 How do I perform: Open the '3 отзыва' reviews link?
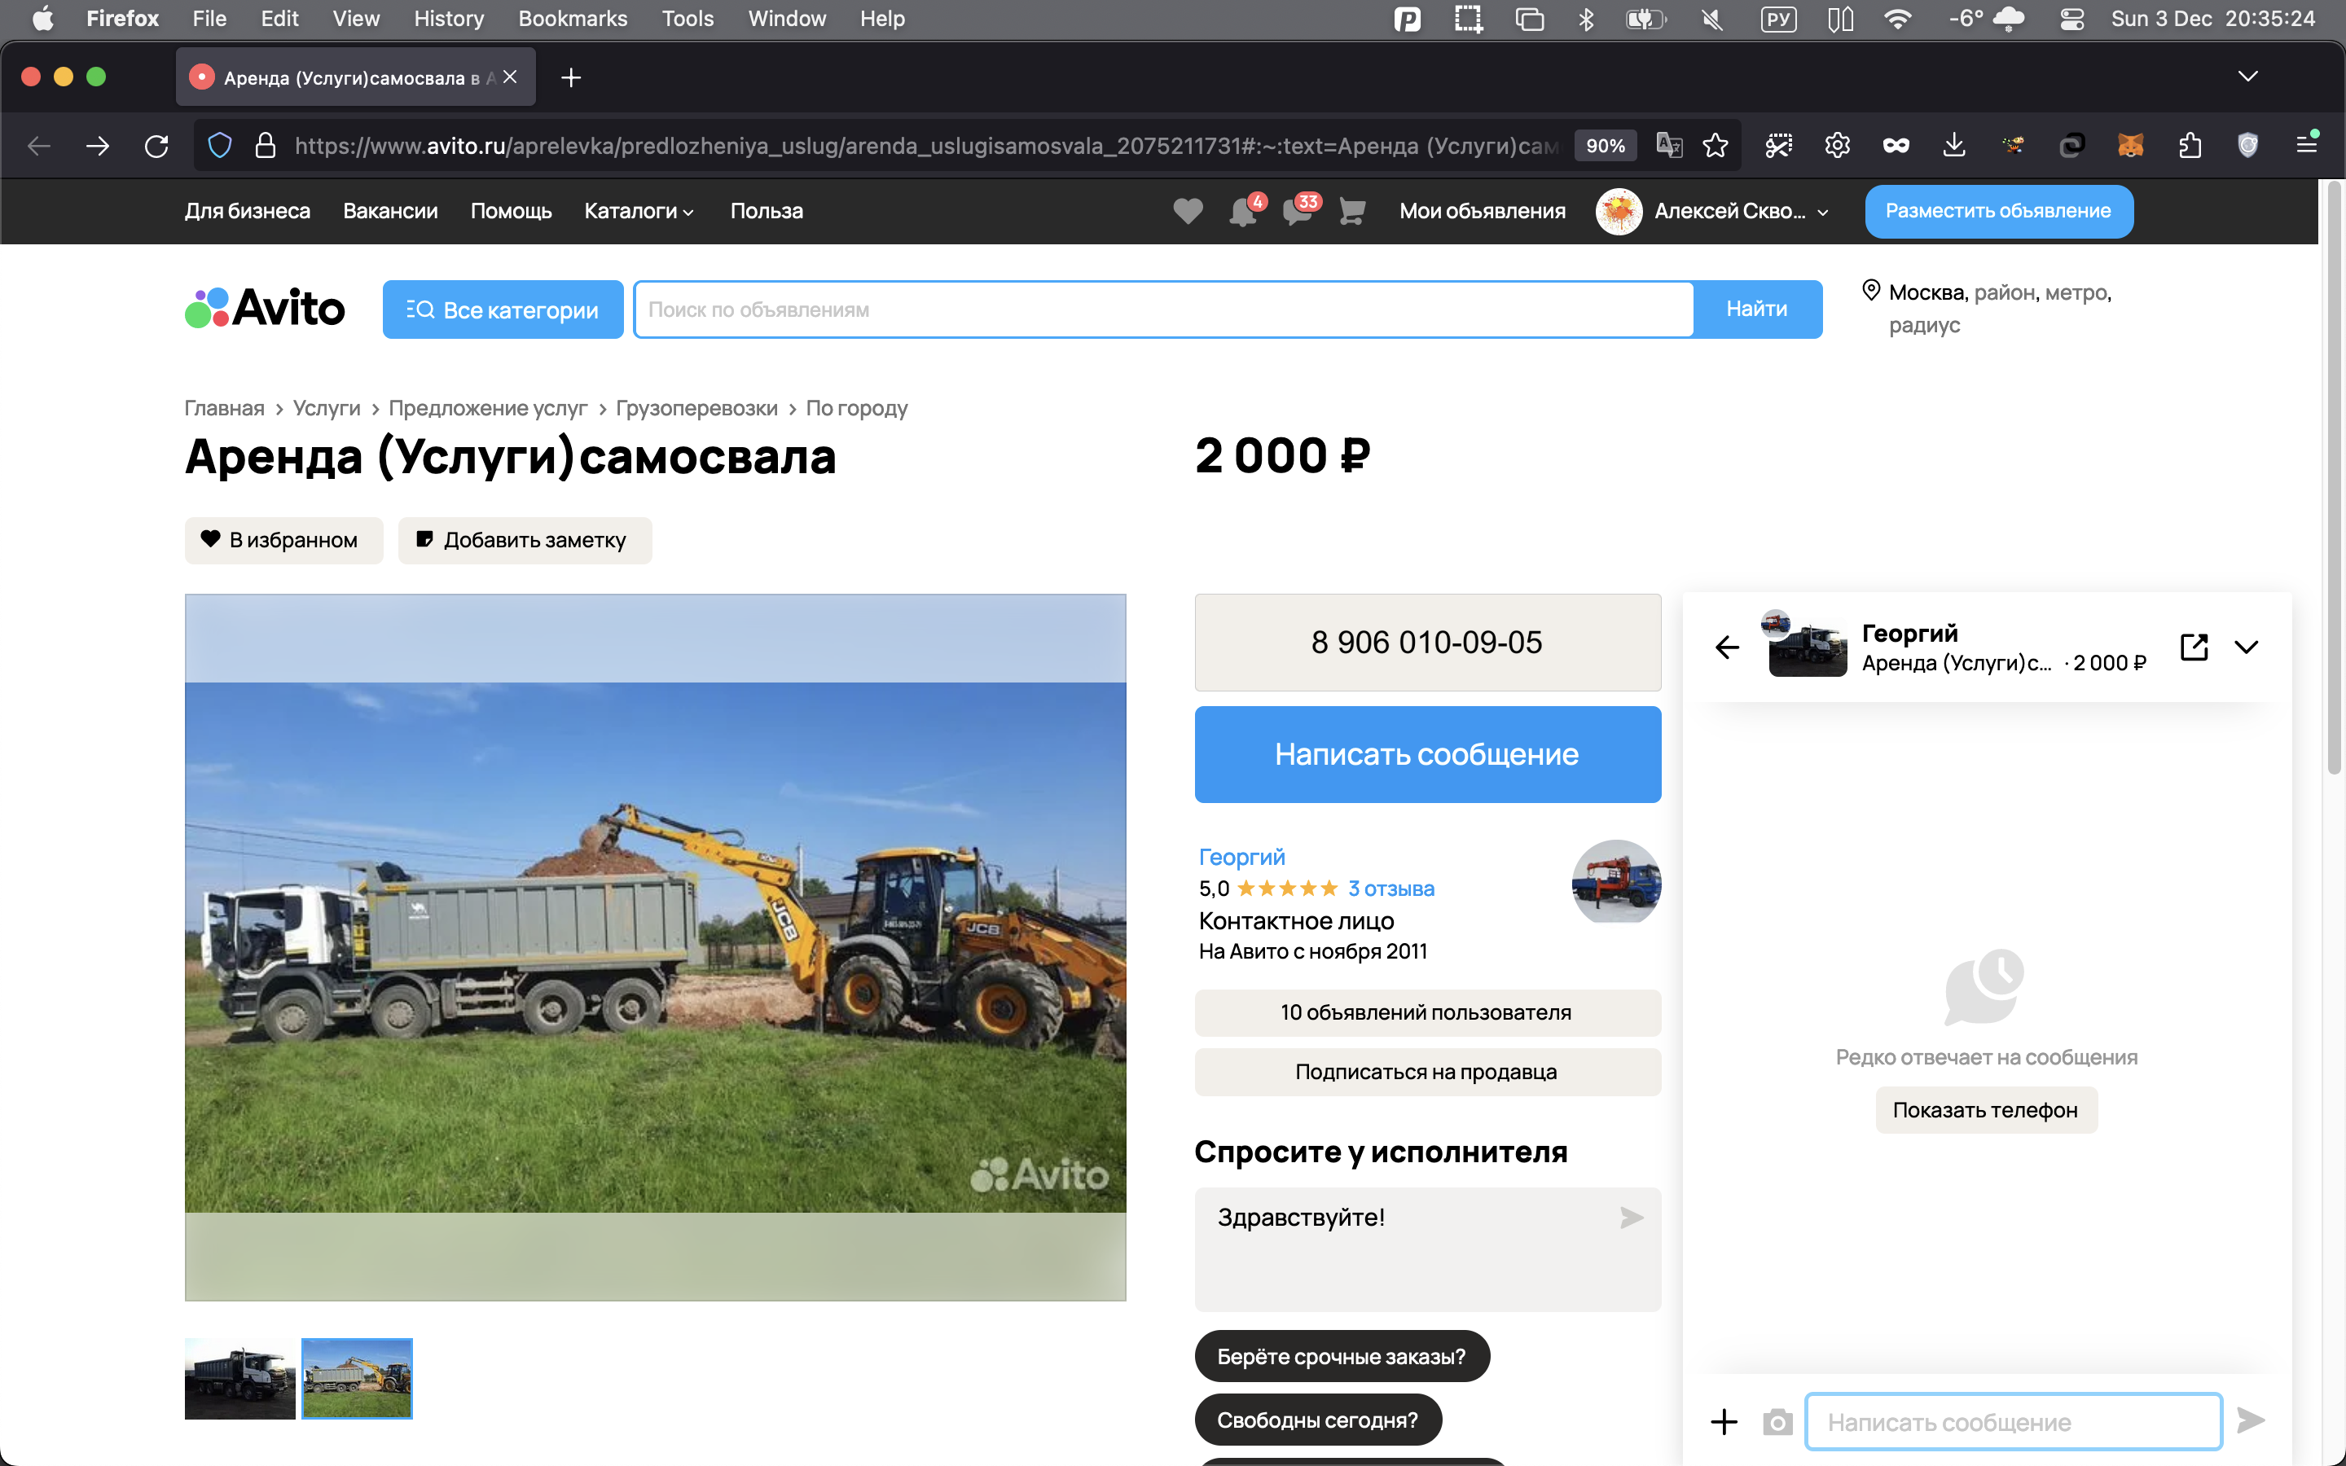point(1390,888)
